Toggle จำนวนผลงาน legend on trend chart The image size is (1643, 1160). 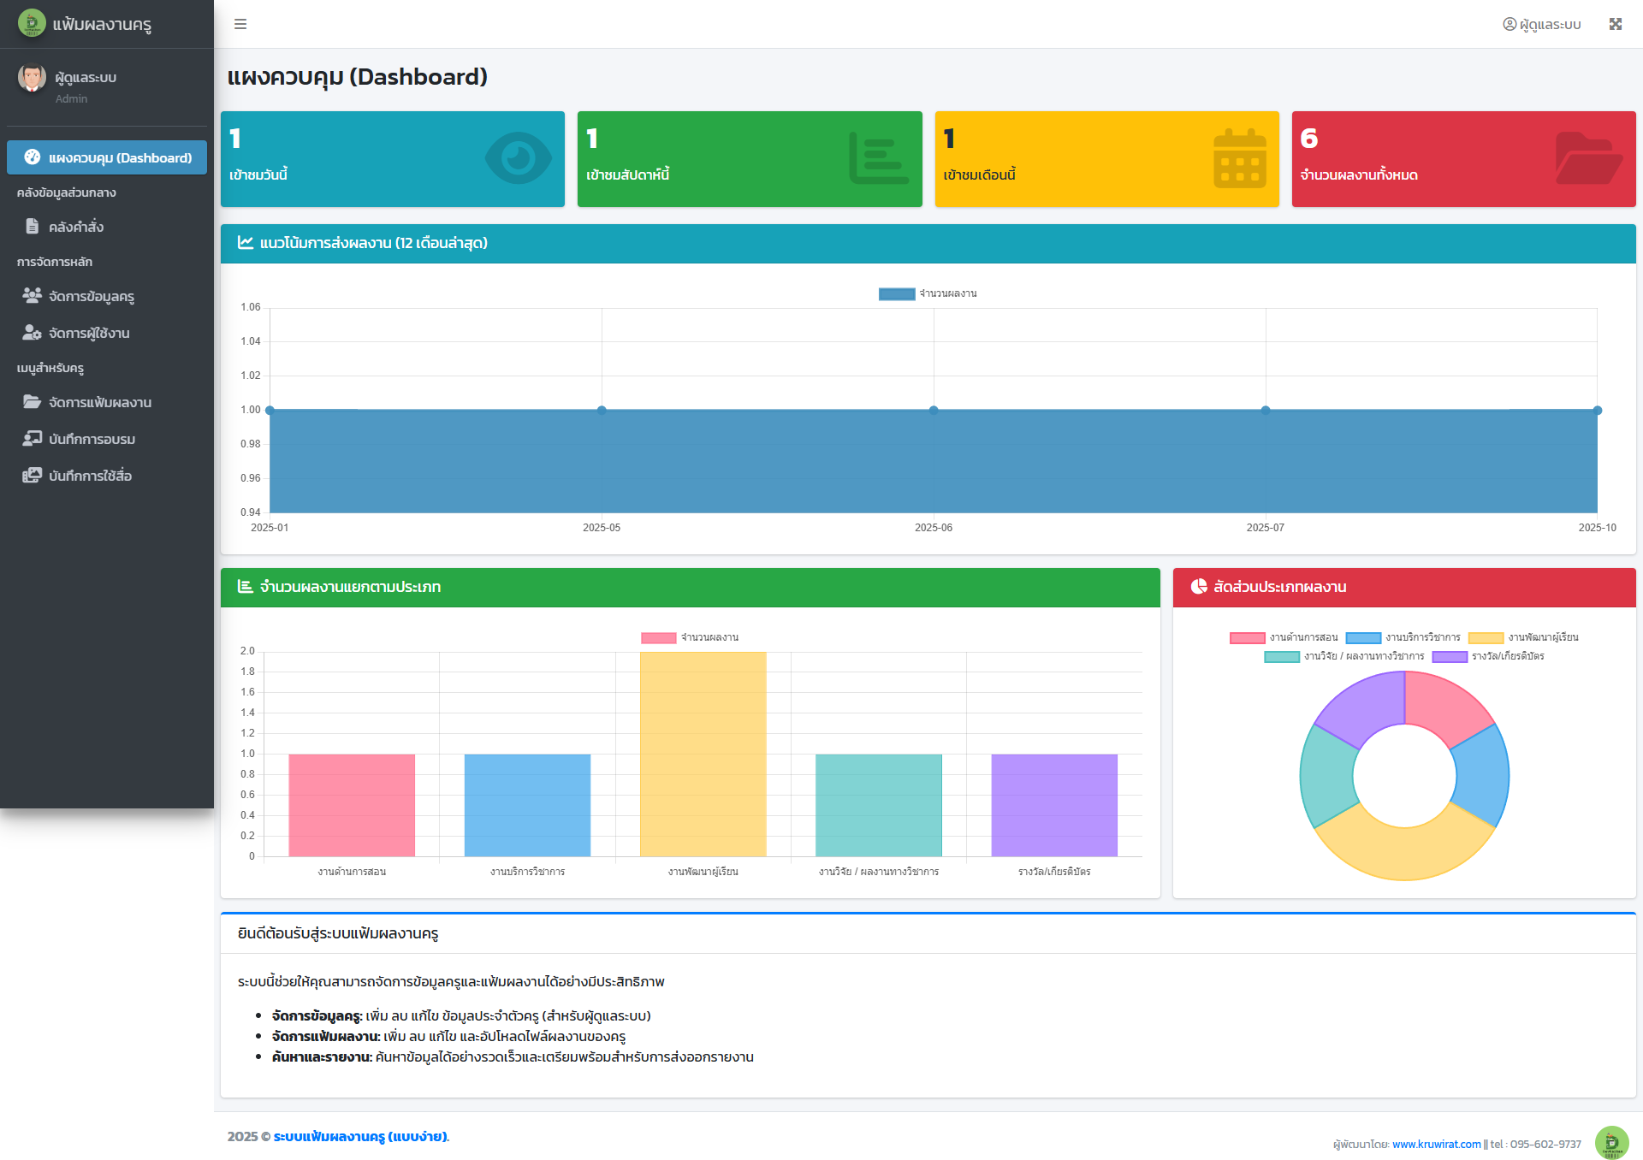tap(930, 293)
